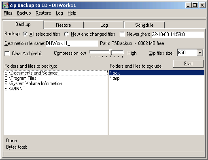
Task: Click the Newer than date field
Action: [x=178, y=34]
